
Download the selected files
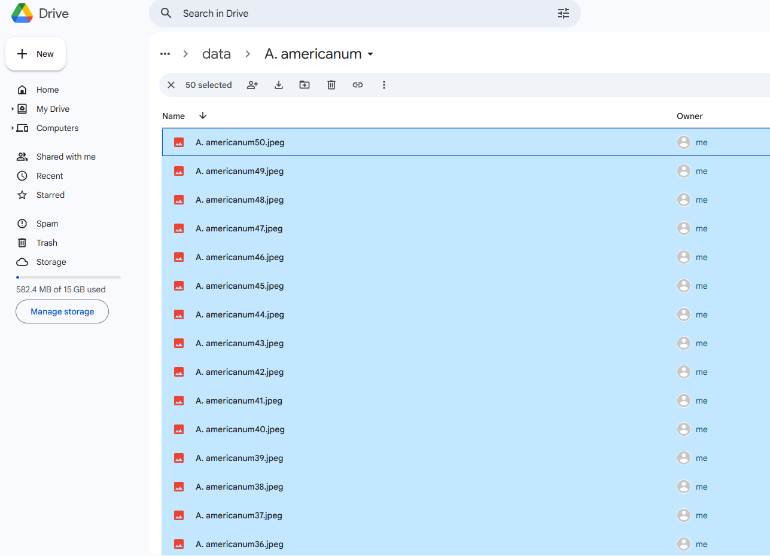279,85
